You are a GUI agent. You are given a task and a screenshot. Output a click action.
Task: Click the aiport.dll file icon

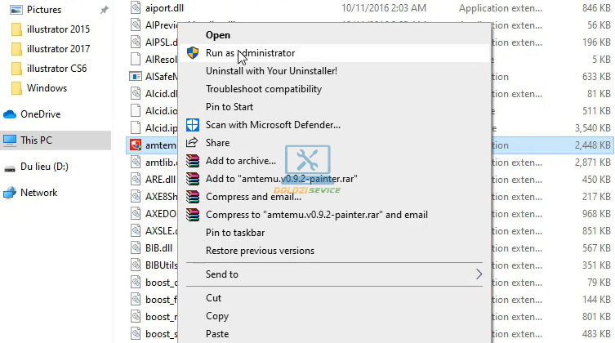click(x=136, y=8)
